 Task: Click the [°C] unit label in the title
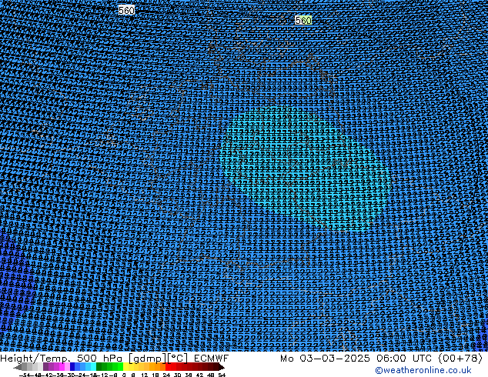(177, 359)
